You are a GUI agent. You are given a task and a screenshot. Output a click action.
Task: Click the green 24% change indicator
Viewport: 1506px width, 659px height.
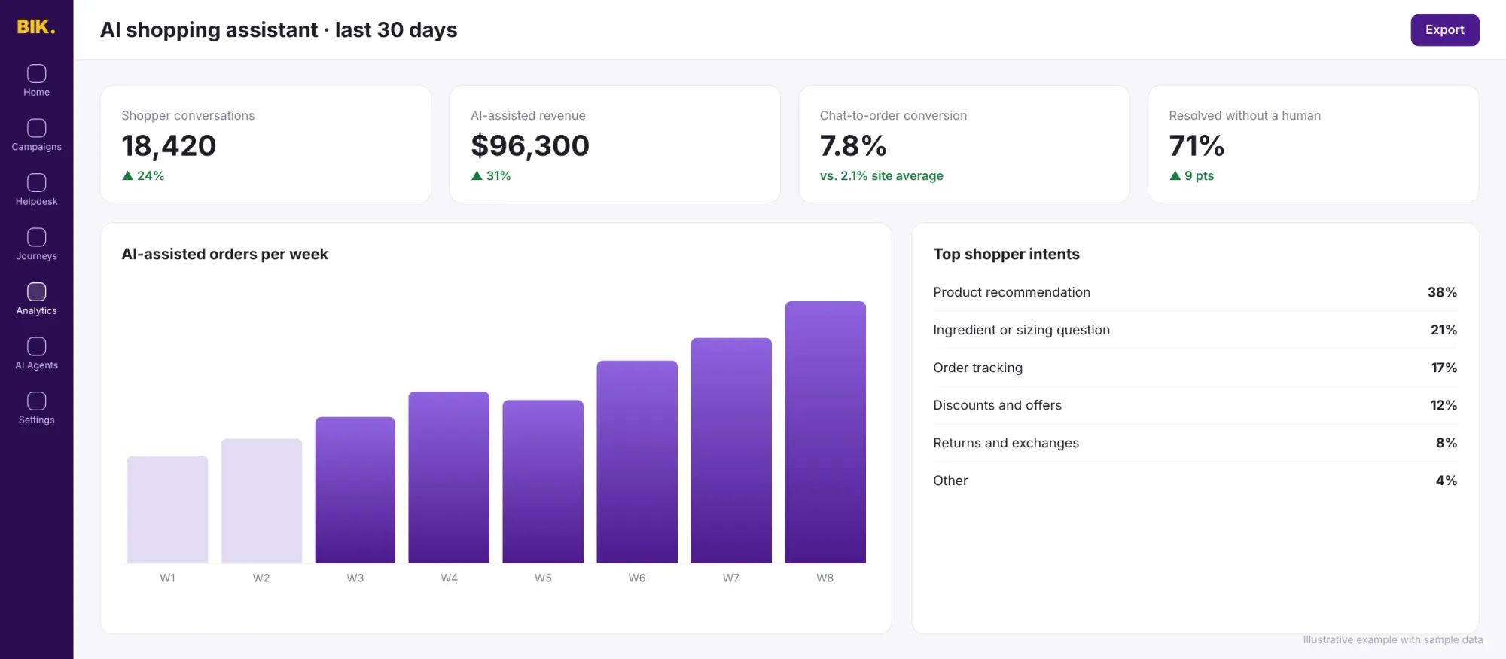click(x=143, y=175)
